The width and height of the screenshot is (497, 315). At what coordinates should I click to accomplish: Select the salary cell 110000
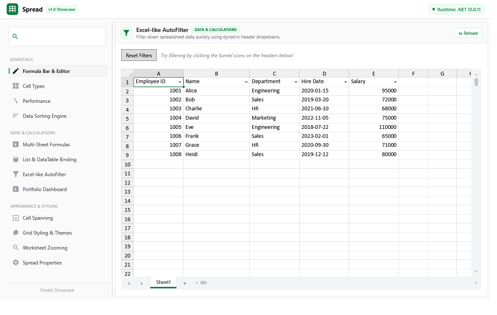pyautogui.click(x=374, y=127)
